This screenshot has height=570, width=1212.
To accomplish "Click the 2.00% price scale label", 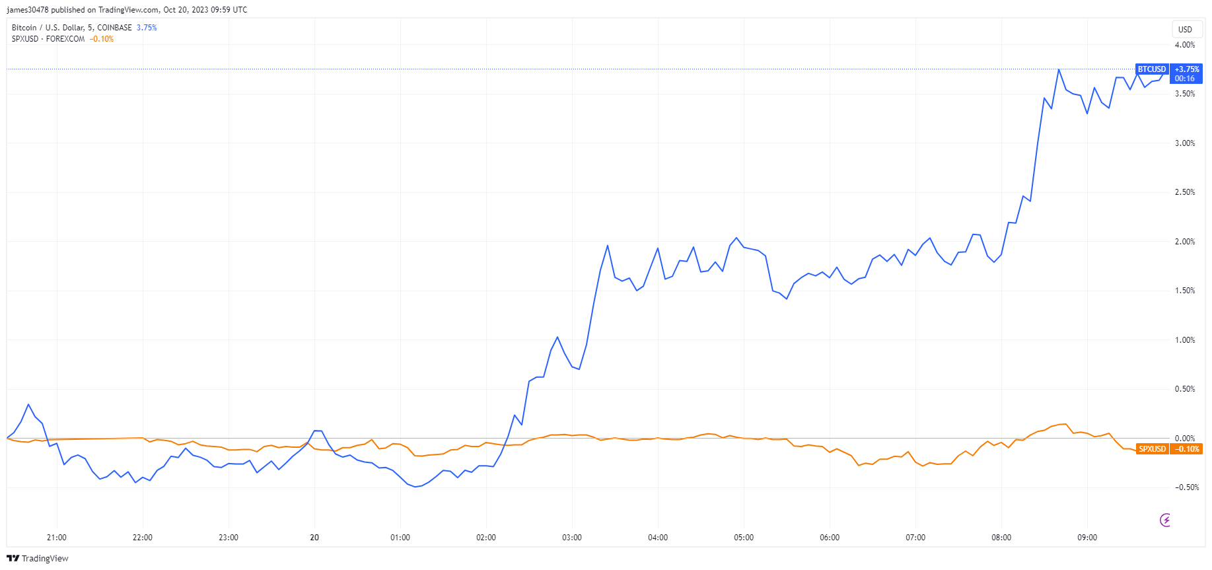I will point(1185,242).
